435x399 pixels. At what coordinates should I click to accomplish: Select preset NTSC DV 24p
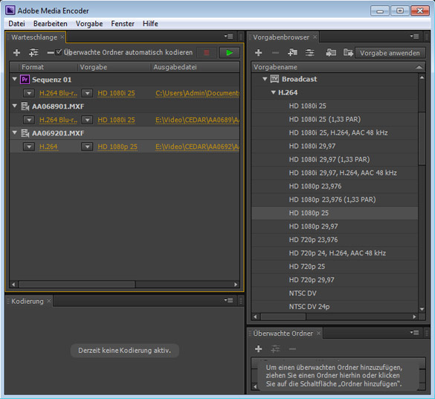[335, 307]
